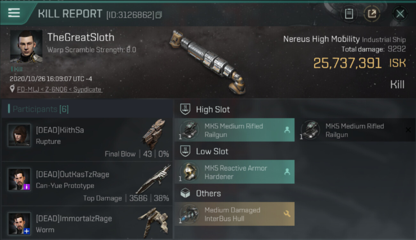Viewport: 416px width, 240px height.
Task: Select the Participants tab
Action: pyautogui.click(x=38, y=109)
